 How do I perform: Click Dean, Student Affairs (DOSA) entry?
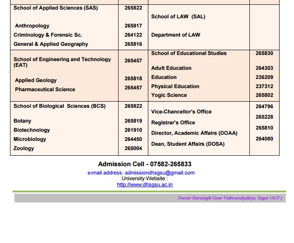(188, 144)
